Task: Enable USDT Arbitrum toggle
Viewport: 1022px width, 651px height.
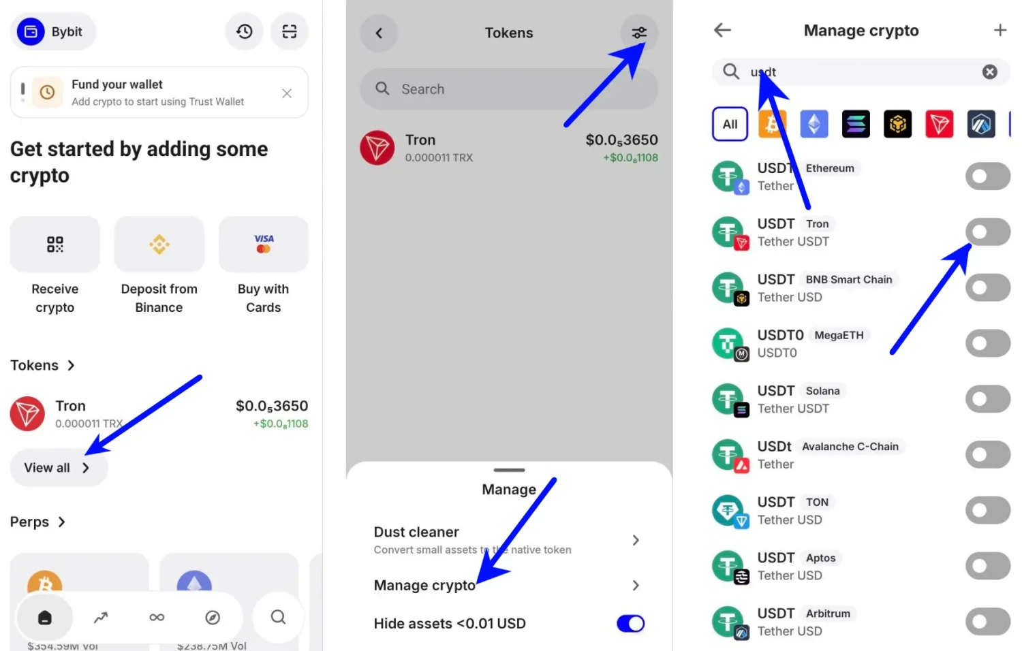Action: click(x=988, y=622)
